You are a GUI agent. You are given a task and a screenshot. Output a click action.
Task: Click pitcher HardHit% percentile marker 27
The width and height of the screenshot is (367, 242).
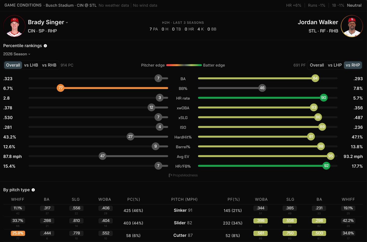tap(130, 137)
